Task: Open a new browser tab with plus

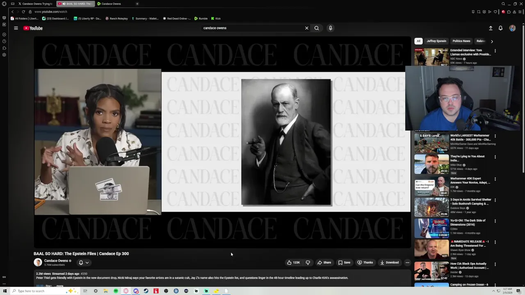Action: pyautogui.click(x=137, y=4)
